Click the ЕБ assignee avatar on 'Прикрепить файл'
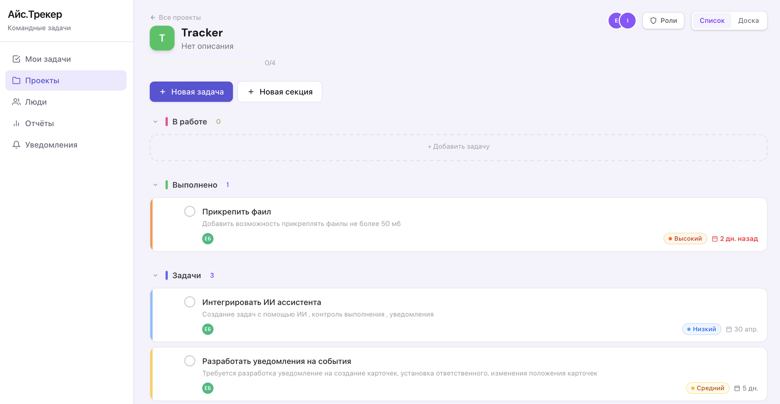Image resolution: width=780 pixels, height=404 pixels. [208, 239]
